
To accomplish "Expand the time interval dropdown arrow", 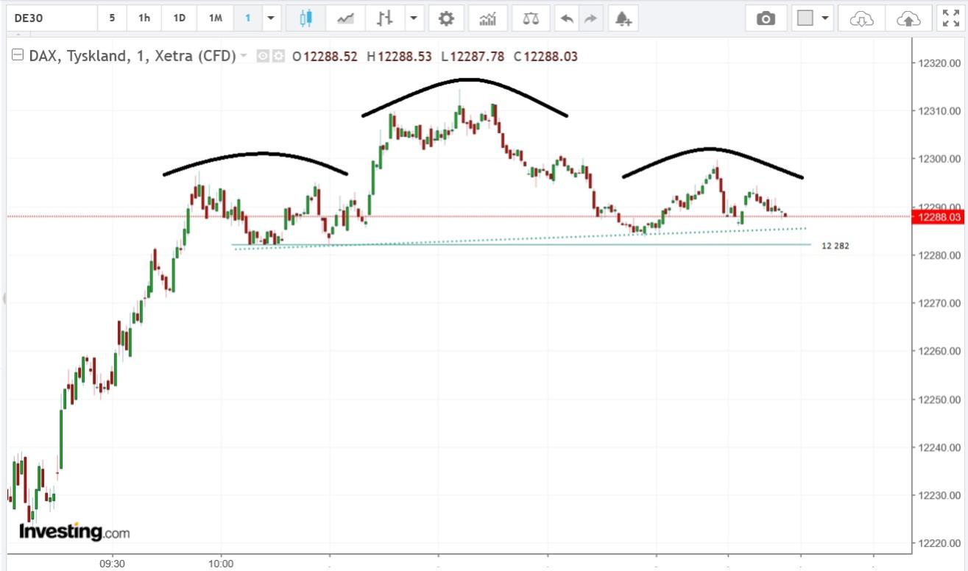I will pyautogui.click(x=272, y=18).
